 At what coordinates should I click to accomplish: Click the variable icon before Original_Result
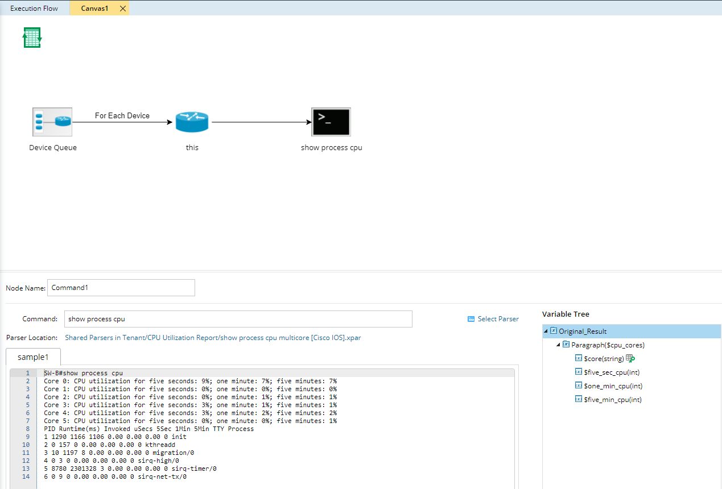pos(554,331)
